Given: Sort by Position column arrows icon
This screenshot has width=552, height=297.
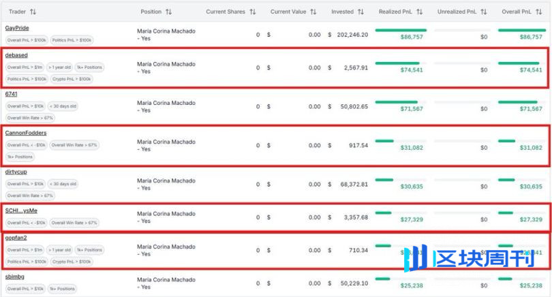Looking at the screenshot, I should pyautogui.click(x=169, y=12).
